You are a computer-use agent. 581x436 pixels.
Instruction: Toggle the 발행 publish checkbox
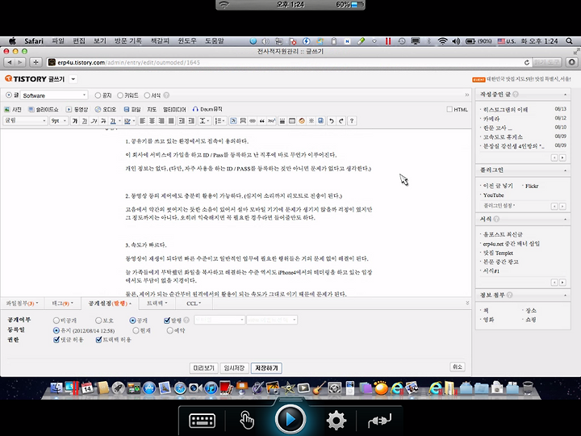pos(167,321)
